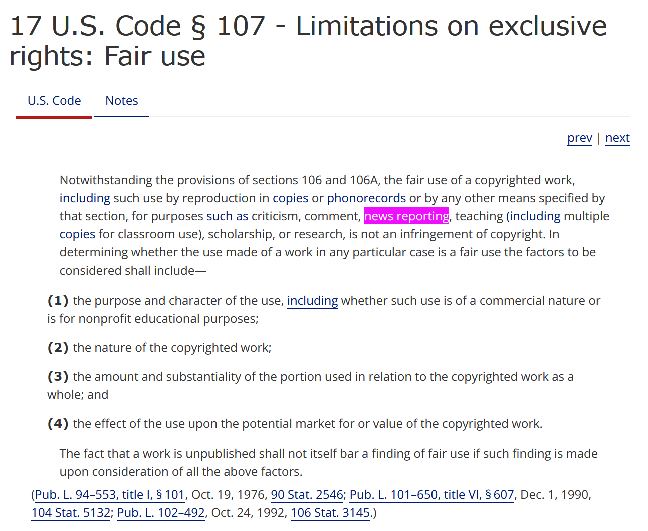Screen dimensions: 648x531
Task: Click the '17 U.S. Code § 107' page heading
Action: click(x=308, y=41)
